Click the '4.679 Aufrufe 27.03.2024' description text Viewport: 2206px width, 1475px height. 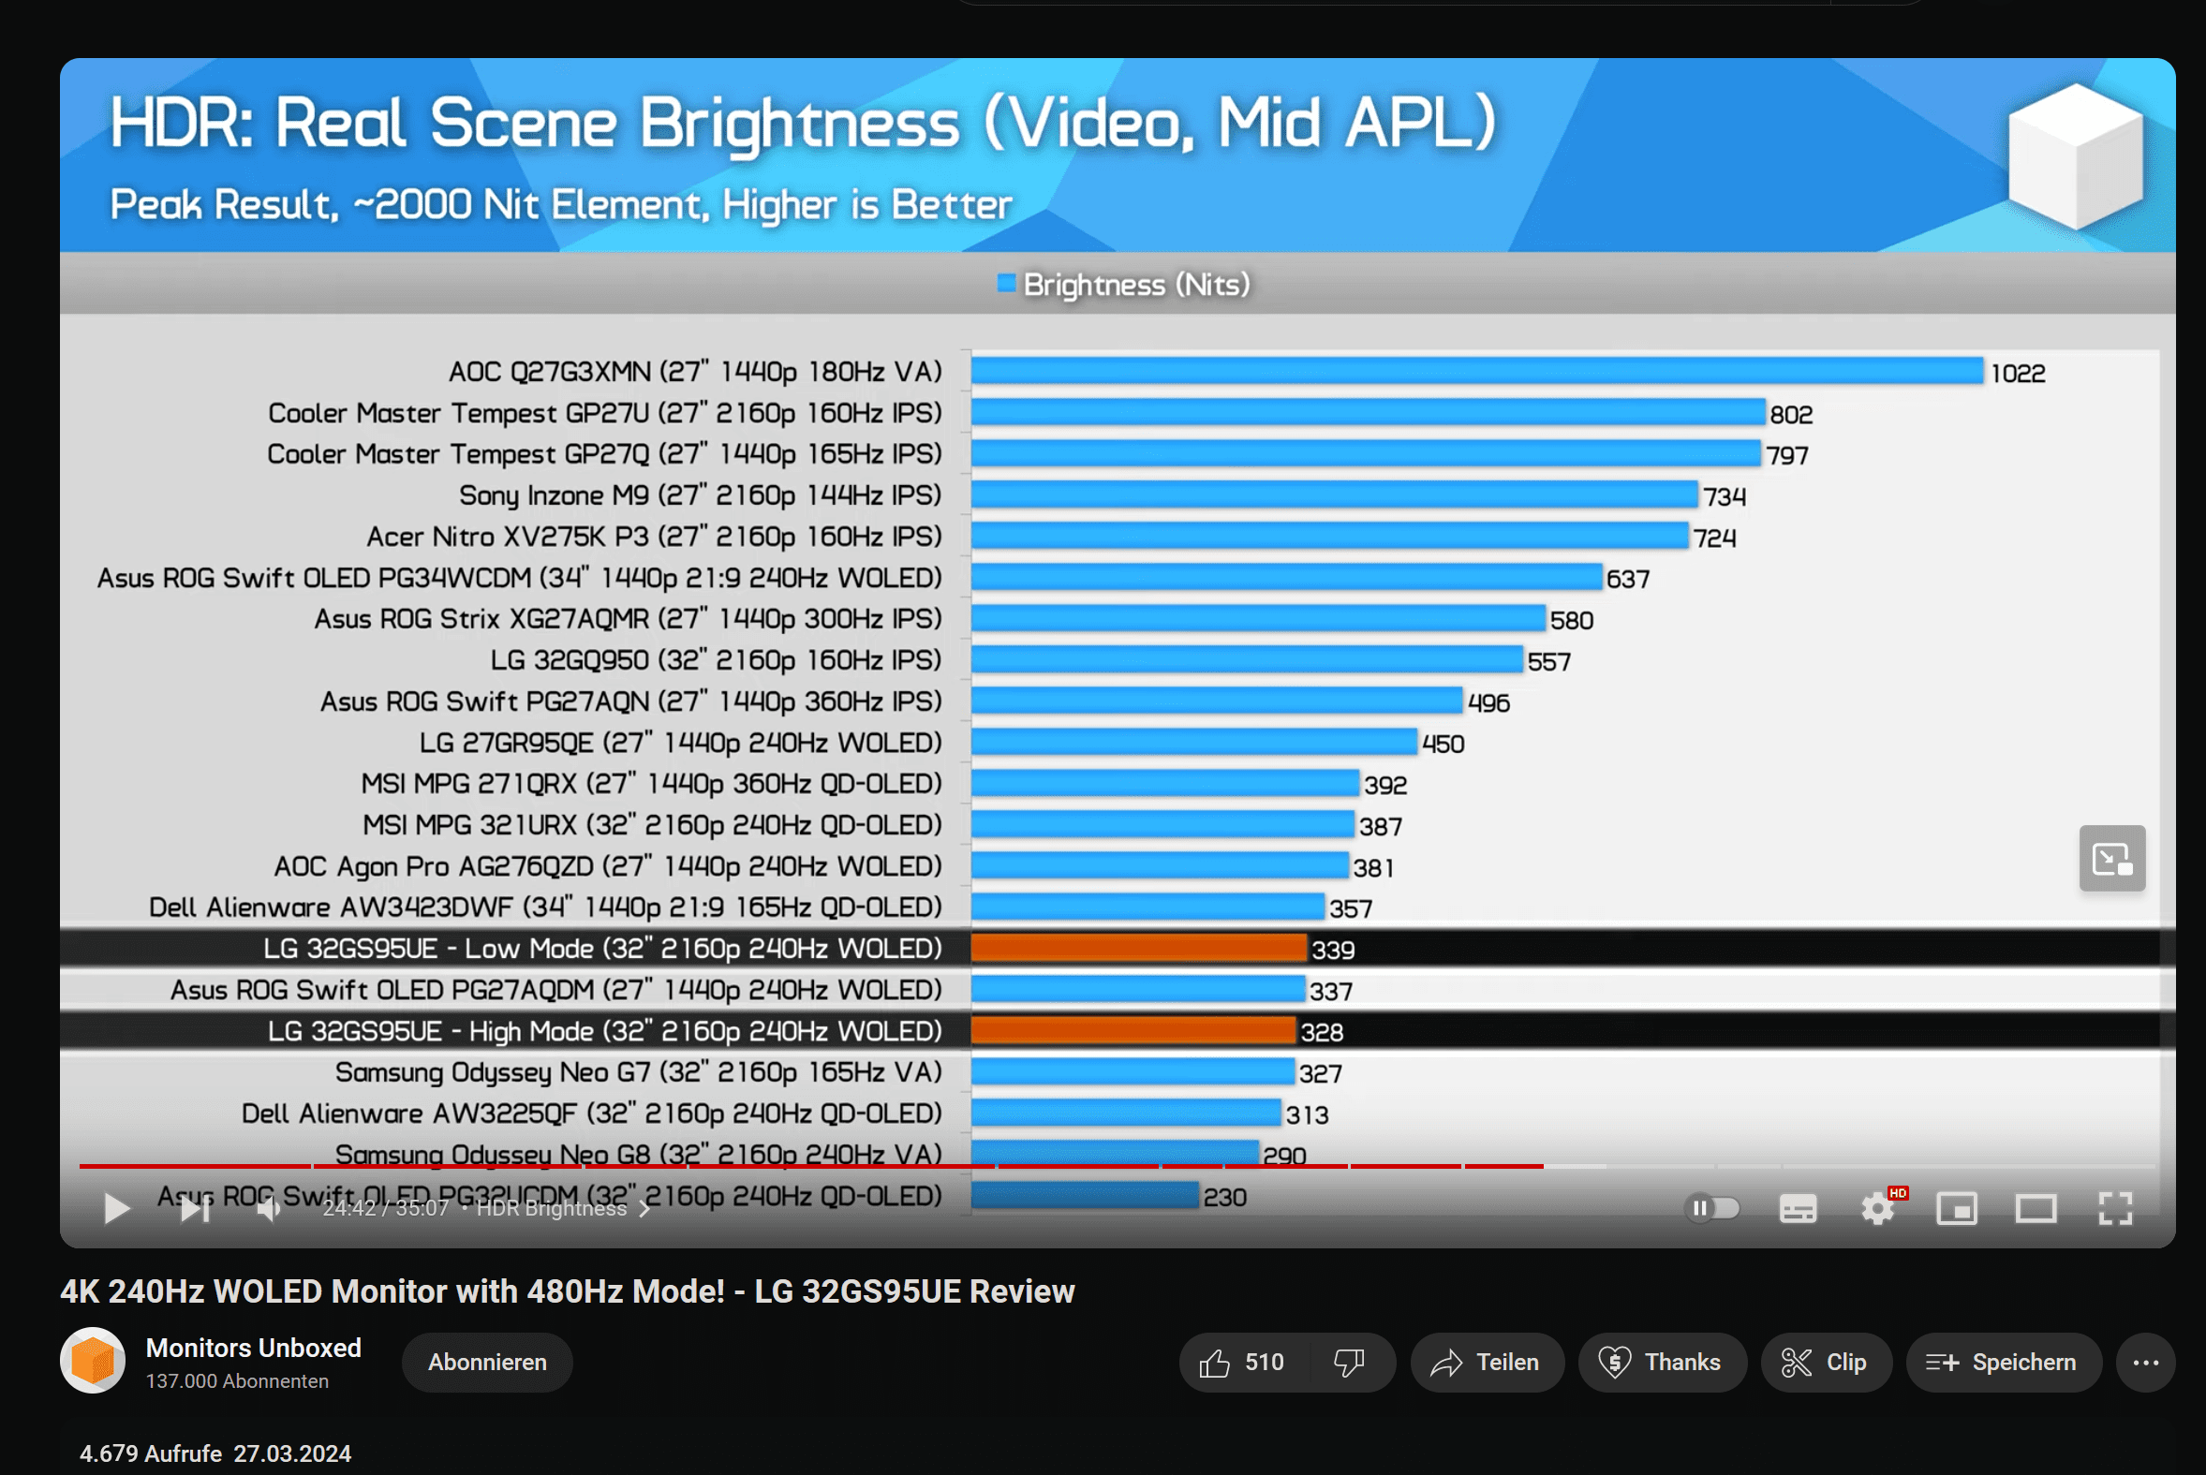click(x=215, y=1453)
